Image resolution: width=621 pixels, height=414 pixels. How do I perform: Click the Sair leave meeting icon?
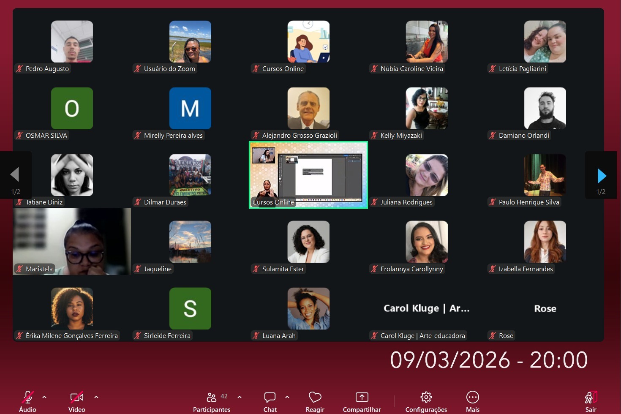pyautogui.click(x=591, y=397)
